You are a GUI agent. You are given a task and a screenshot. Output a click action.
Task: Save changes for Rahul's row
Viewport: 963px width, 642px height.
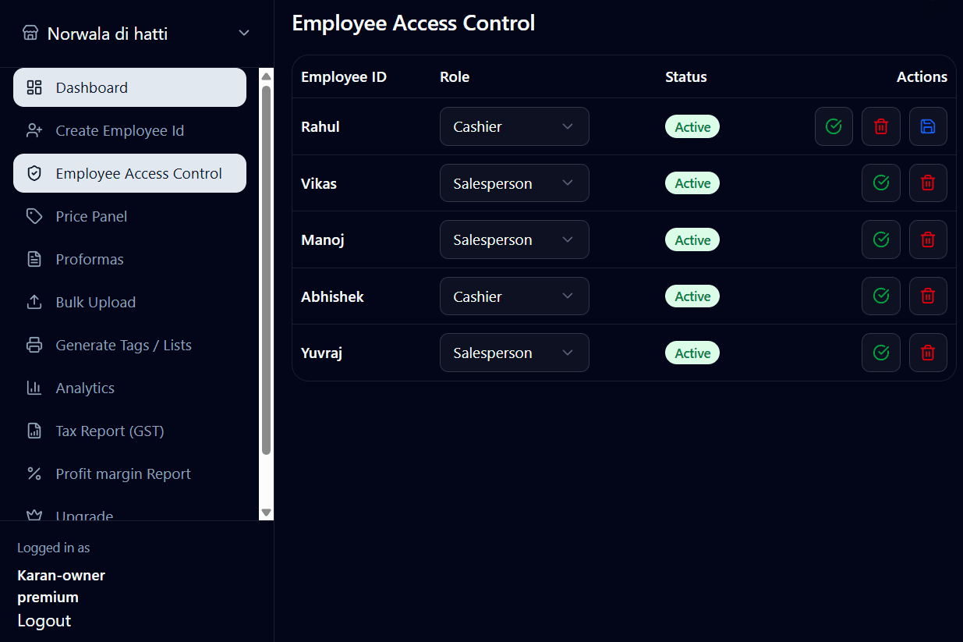(928, 126)
